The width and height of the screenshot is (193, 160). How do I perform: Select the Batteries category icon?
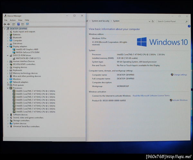(x=11, y=35)
